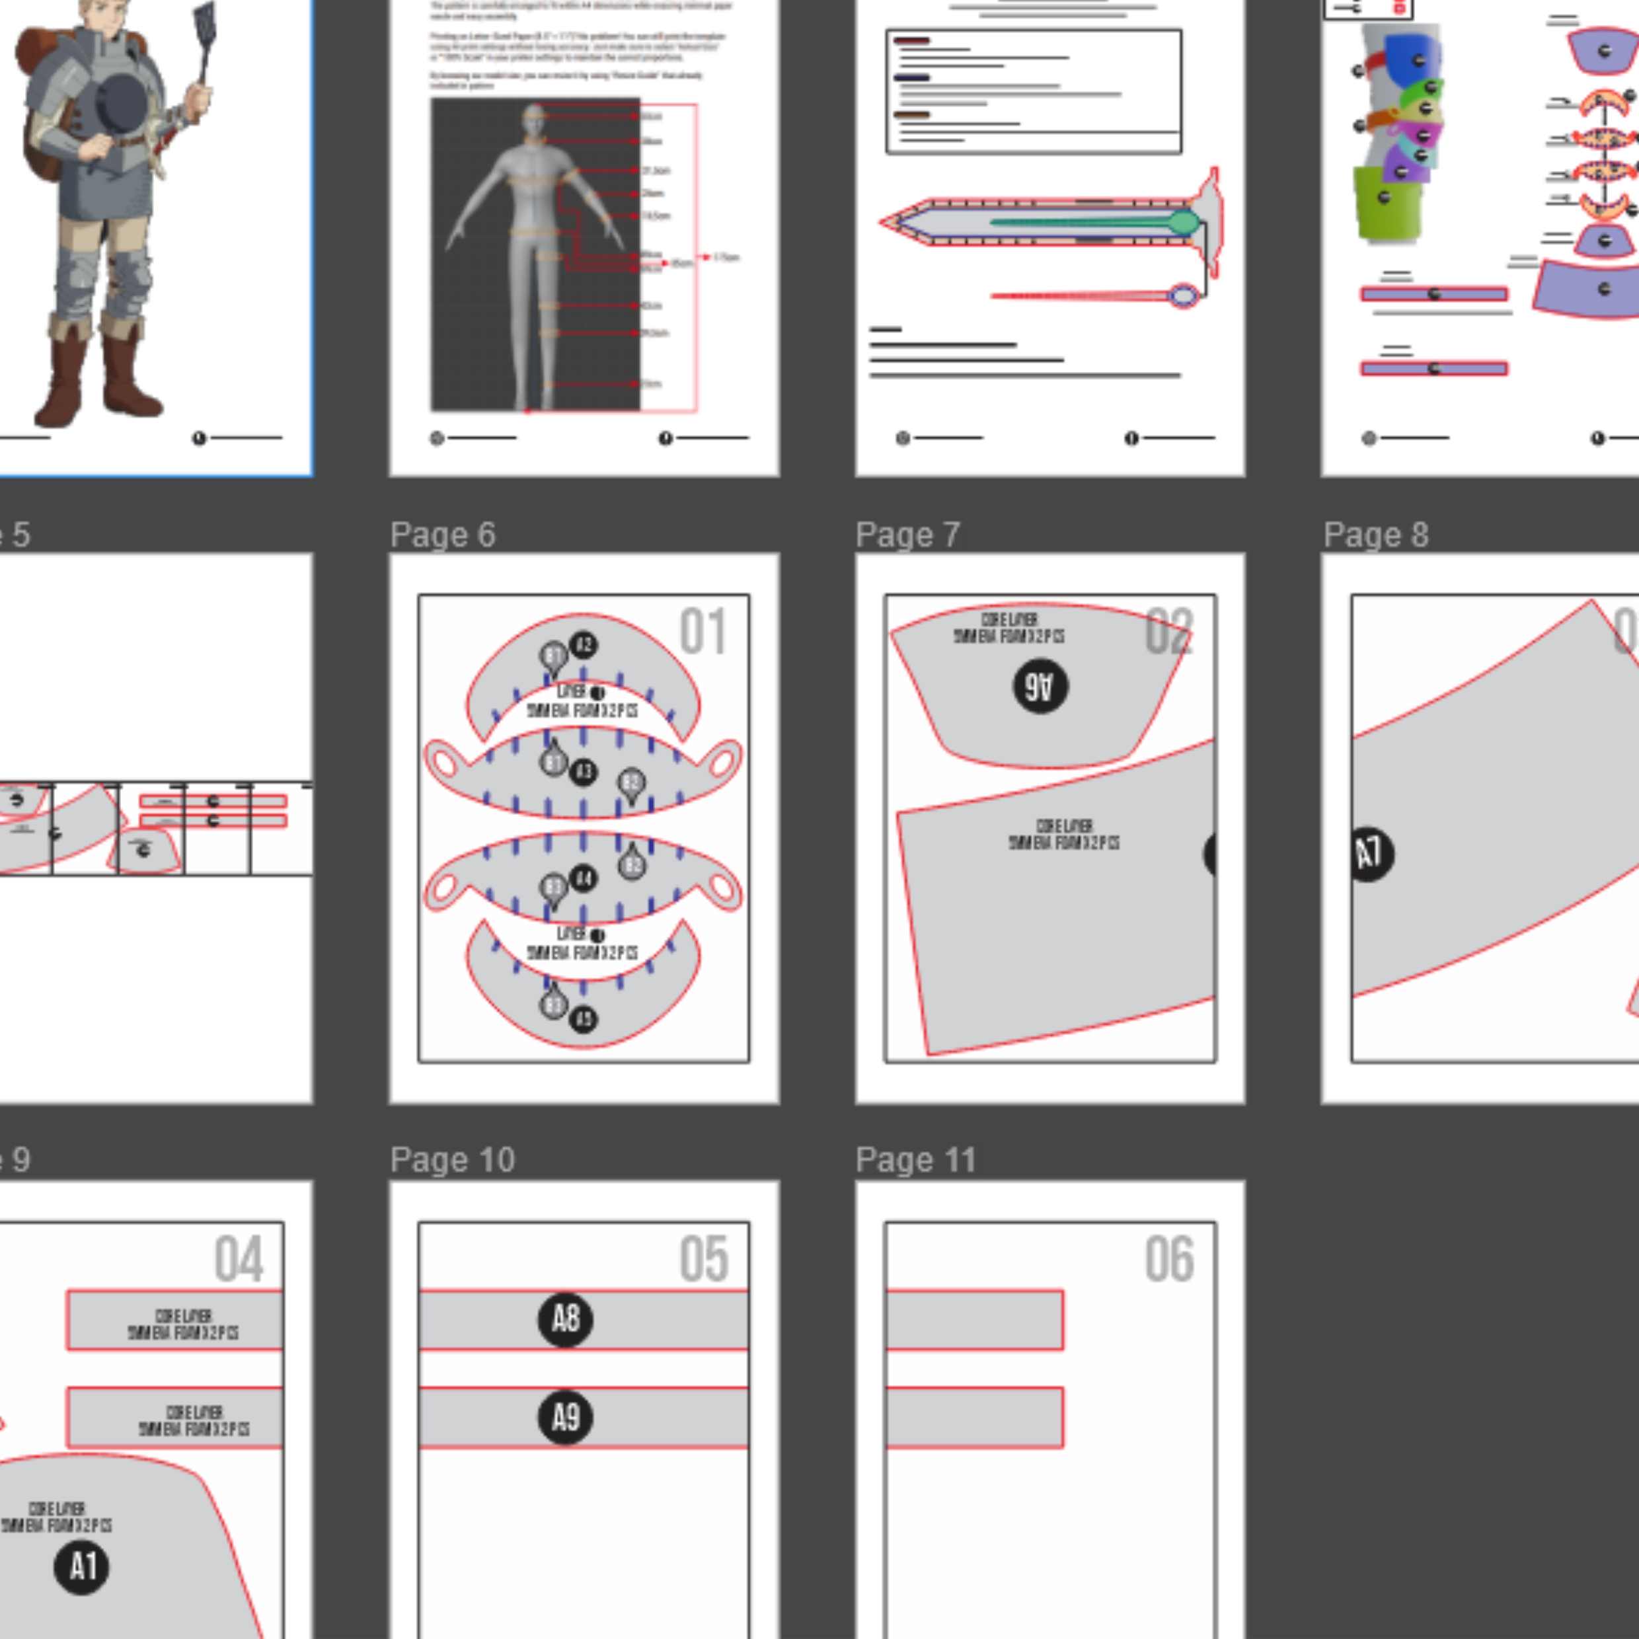
Task: Open Page 6 thumbnail numbered 01
Action: (584, 828)
